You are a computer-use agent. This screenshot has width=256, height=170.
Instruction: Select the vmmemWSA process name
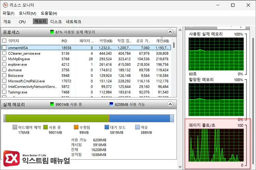click(18, 48)
